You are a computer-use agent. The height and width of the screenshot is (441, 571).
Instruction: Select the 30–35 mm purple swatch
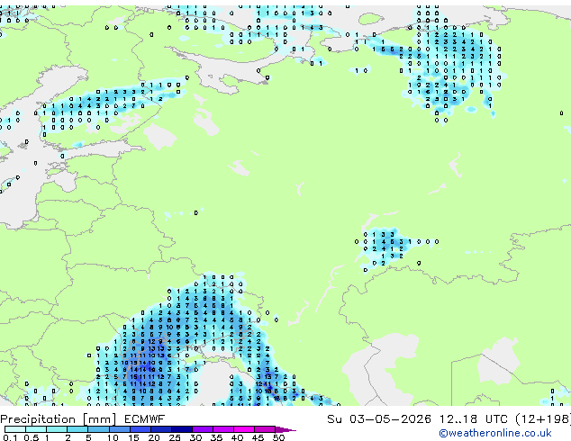202,429
